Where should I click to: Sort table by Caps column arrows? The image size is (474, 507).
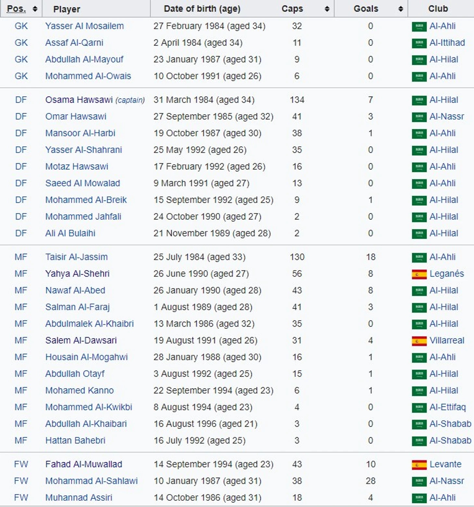327,9
